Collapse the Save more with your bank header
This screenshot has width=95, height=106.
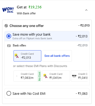(47, 36)
